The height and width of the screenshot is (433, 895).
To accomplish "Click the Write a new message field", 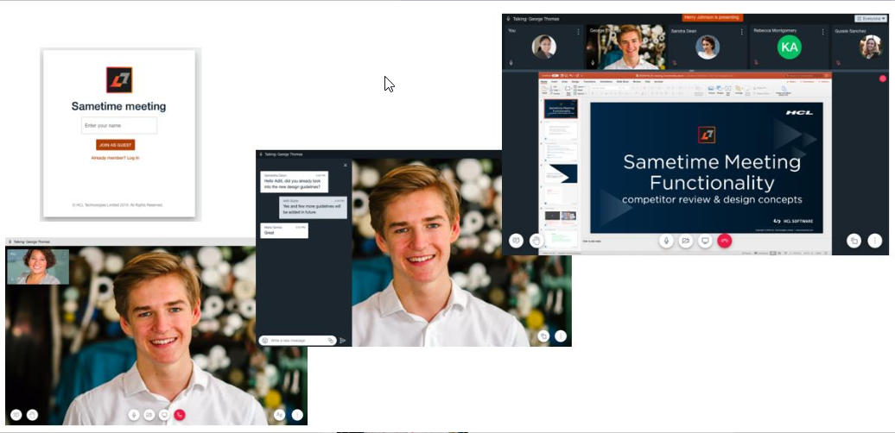I will point(298,340).
